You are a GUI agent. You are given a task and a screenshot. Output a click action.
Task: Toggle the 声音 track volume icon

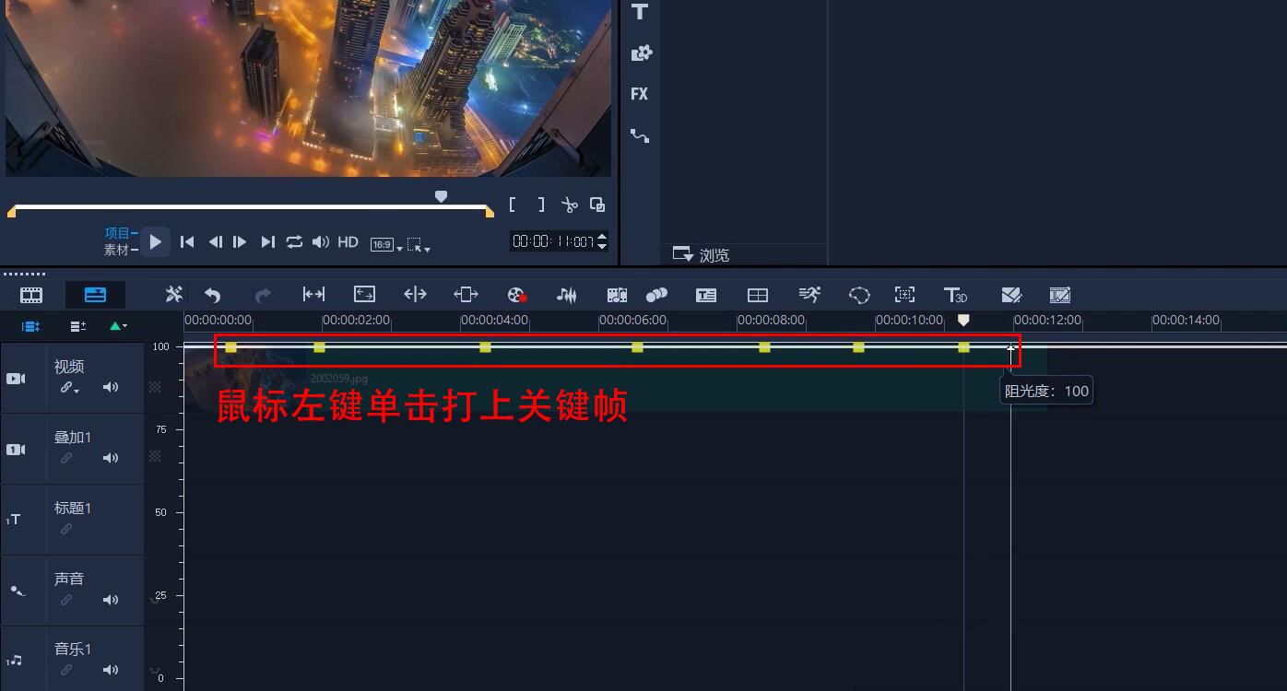point(111,600)
